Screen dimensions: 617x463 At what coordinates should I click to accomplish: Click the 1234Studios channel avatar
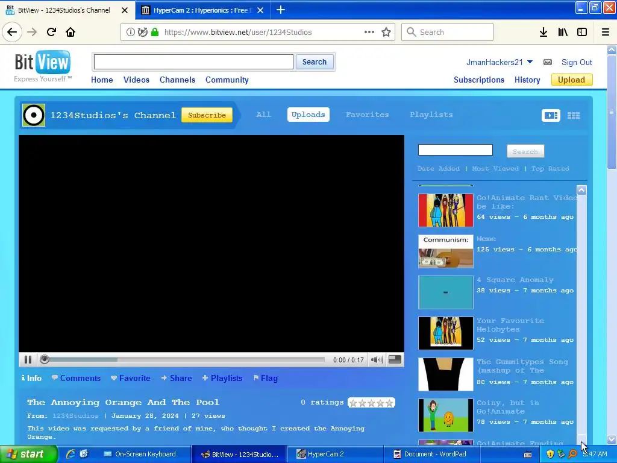tap(34, 115)
